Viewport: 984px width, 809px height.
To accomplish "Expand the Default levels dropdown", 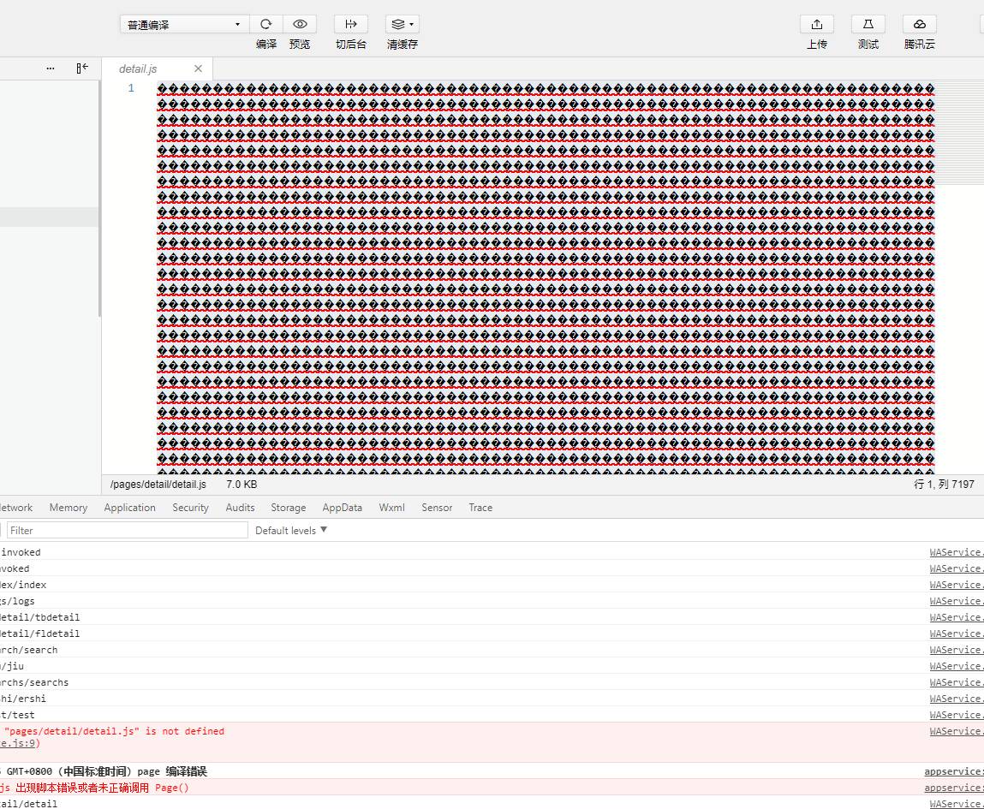I will pos(291,530).
